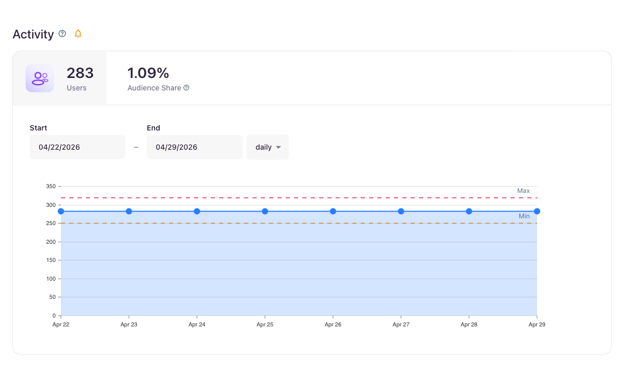624x368 pixels.
Task: Click the purple users group icon
Action: [40, 78]
